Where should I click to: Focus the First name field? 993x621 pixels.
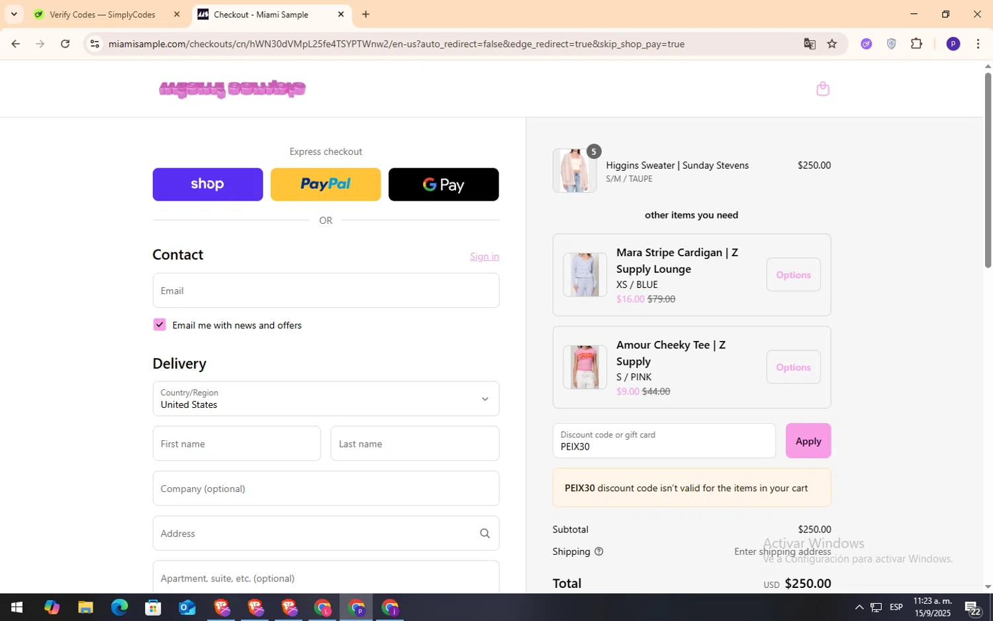pos(236,444)
